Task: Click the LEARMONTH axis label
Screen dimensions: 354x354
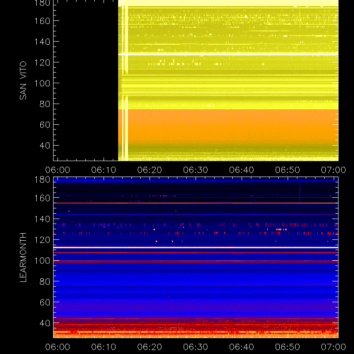Action: (23, 258)
